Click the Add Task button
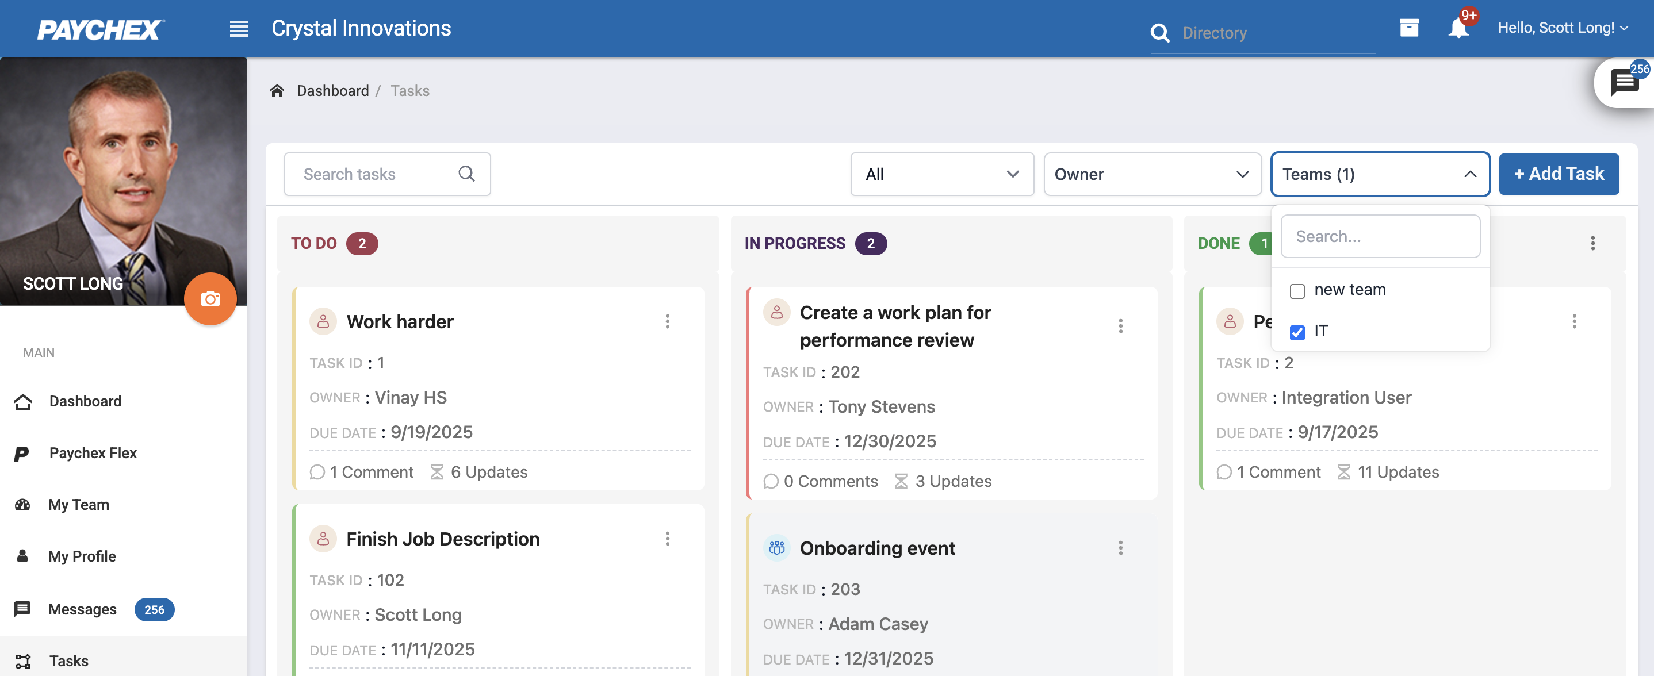 pyautogui.click(x=1559, y=174)
